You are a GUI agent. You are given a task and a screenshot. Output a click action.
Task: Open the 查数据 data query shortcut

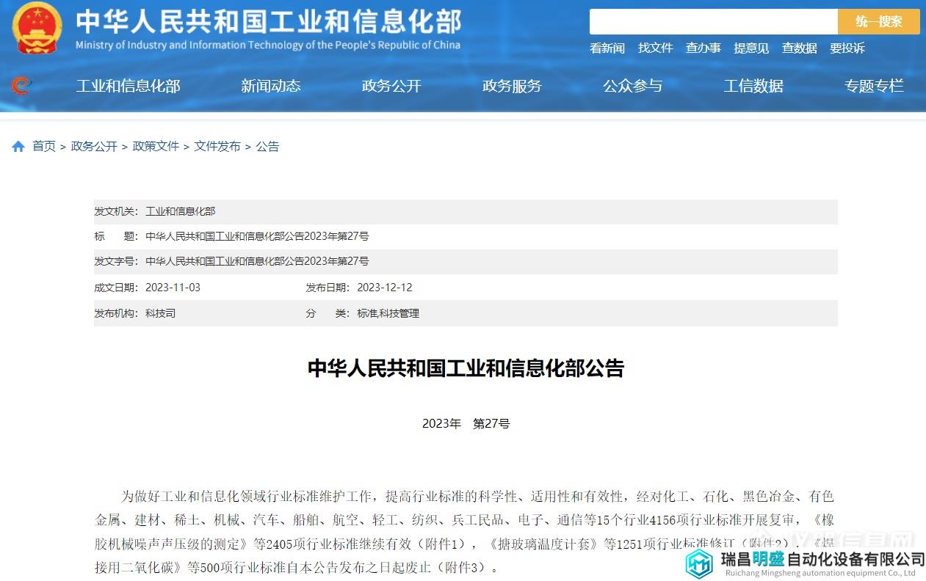pyautogui.click(x=799, y=48)
